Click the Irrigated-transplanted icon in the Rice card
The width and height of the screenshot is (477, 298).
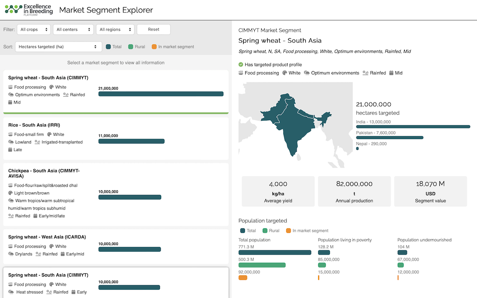click(x=37, y=142)
